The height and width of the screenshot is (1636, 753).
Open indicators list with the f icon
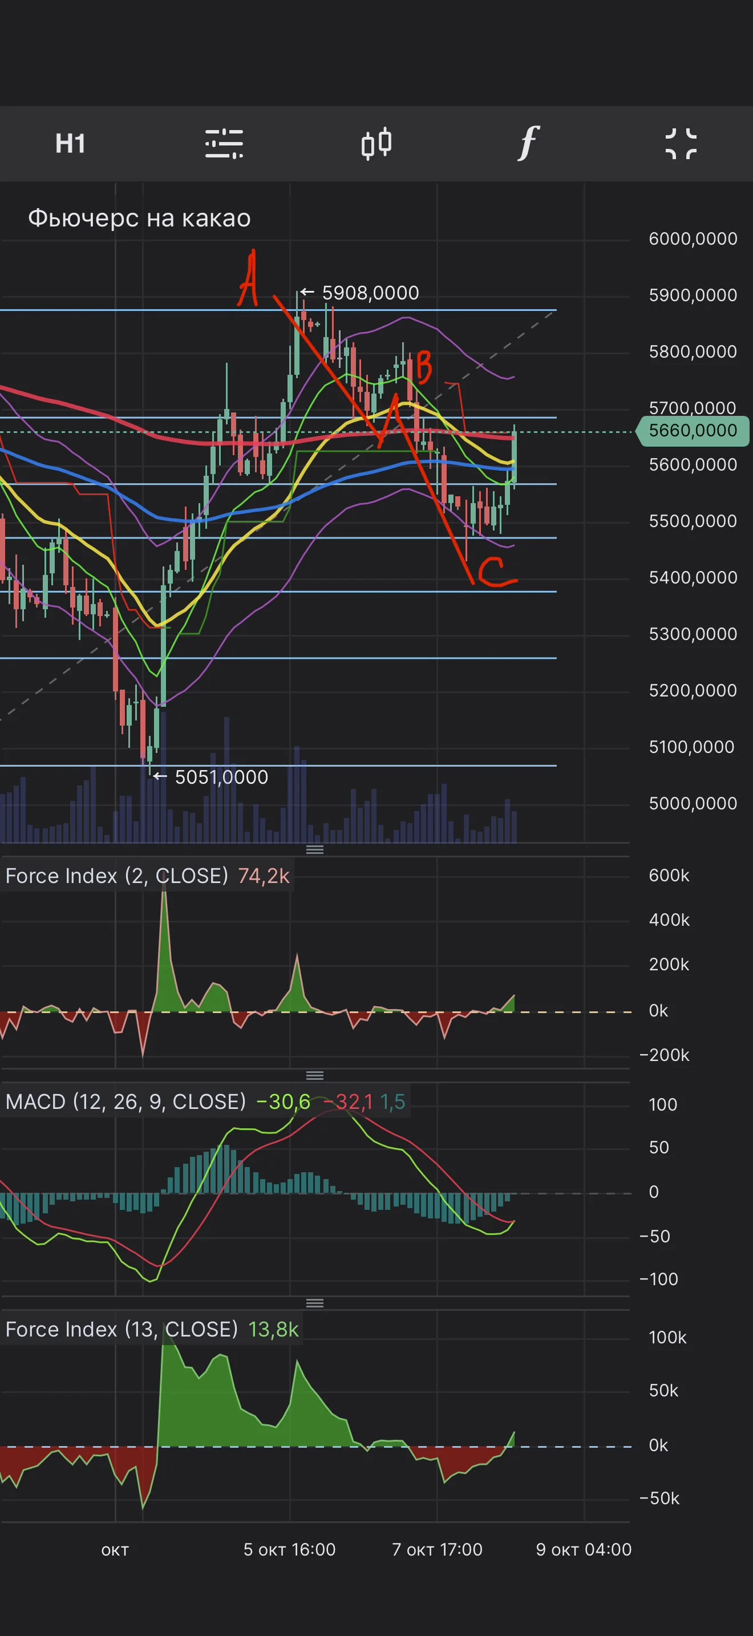tap(528, 143)
